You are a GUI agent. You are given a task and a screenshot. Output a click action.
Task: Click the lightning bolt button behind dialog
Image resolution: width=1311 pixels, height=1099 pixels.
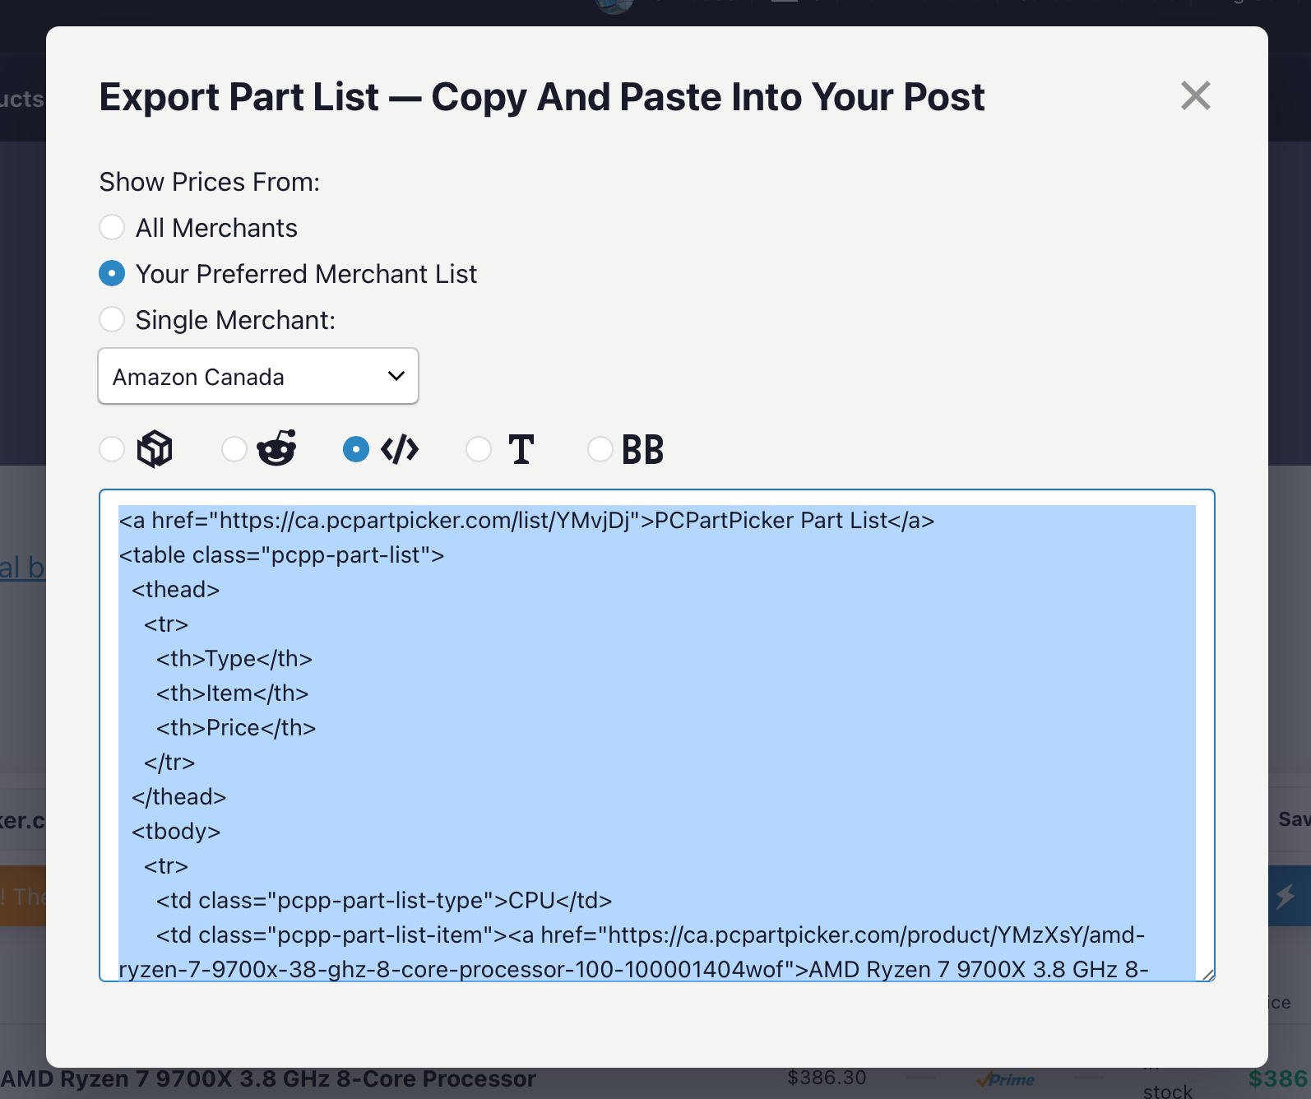click(x=1288, y=896)
